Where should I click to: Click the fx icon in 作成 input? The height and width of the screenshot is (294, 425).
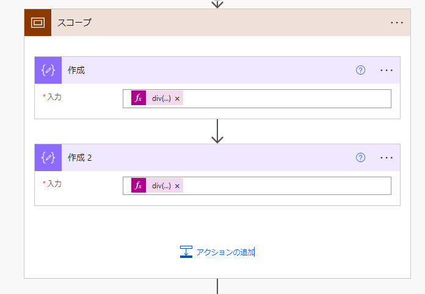[x=139, y=98]
